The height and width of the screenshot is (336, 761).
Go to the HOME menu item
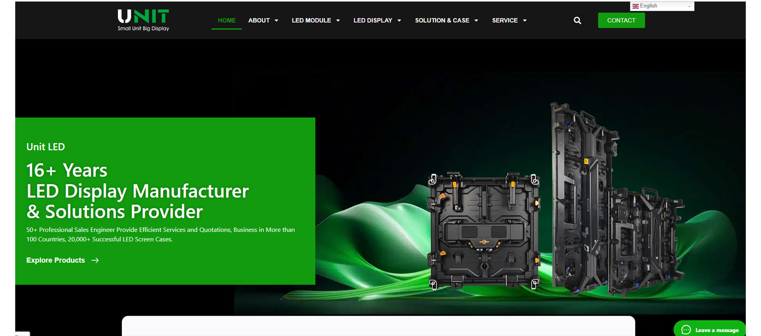(227, 20)
